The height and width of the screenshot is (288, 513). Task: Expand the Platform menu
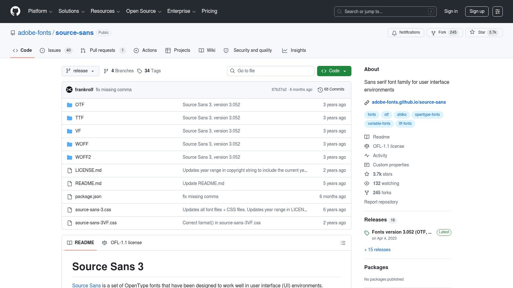[x=40, y=11]
